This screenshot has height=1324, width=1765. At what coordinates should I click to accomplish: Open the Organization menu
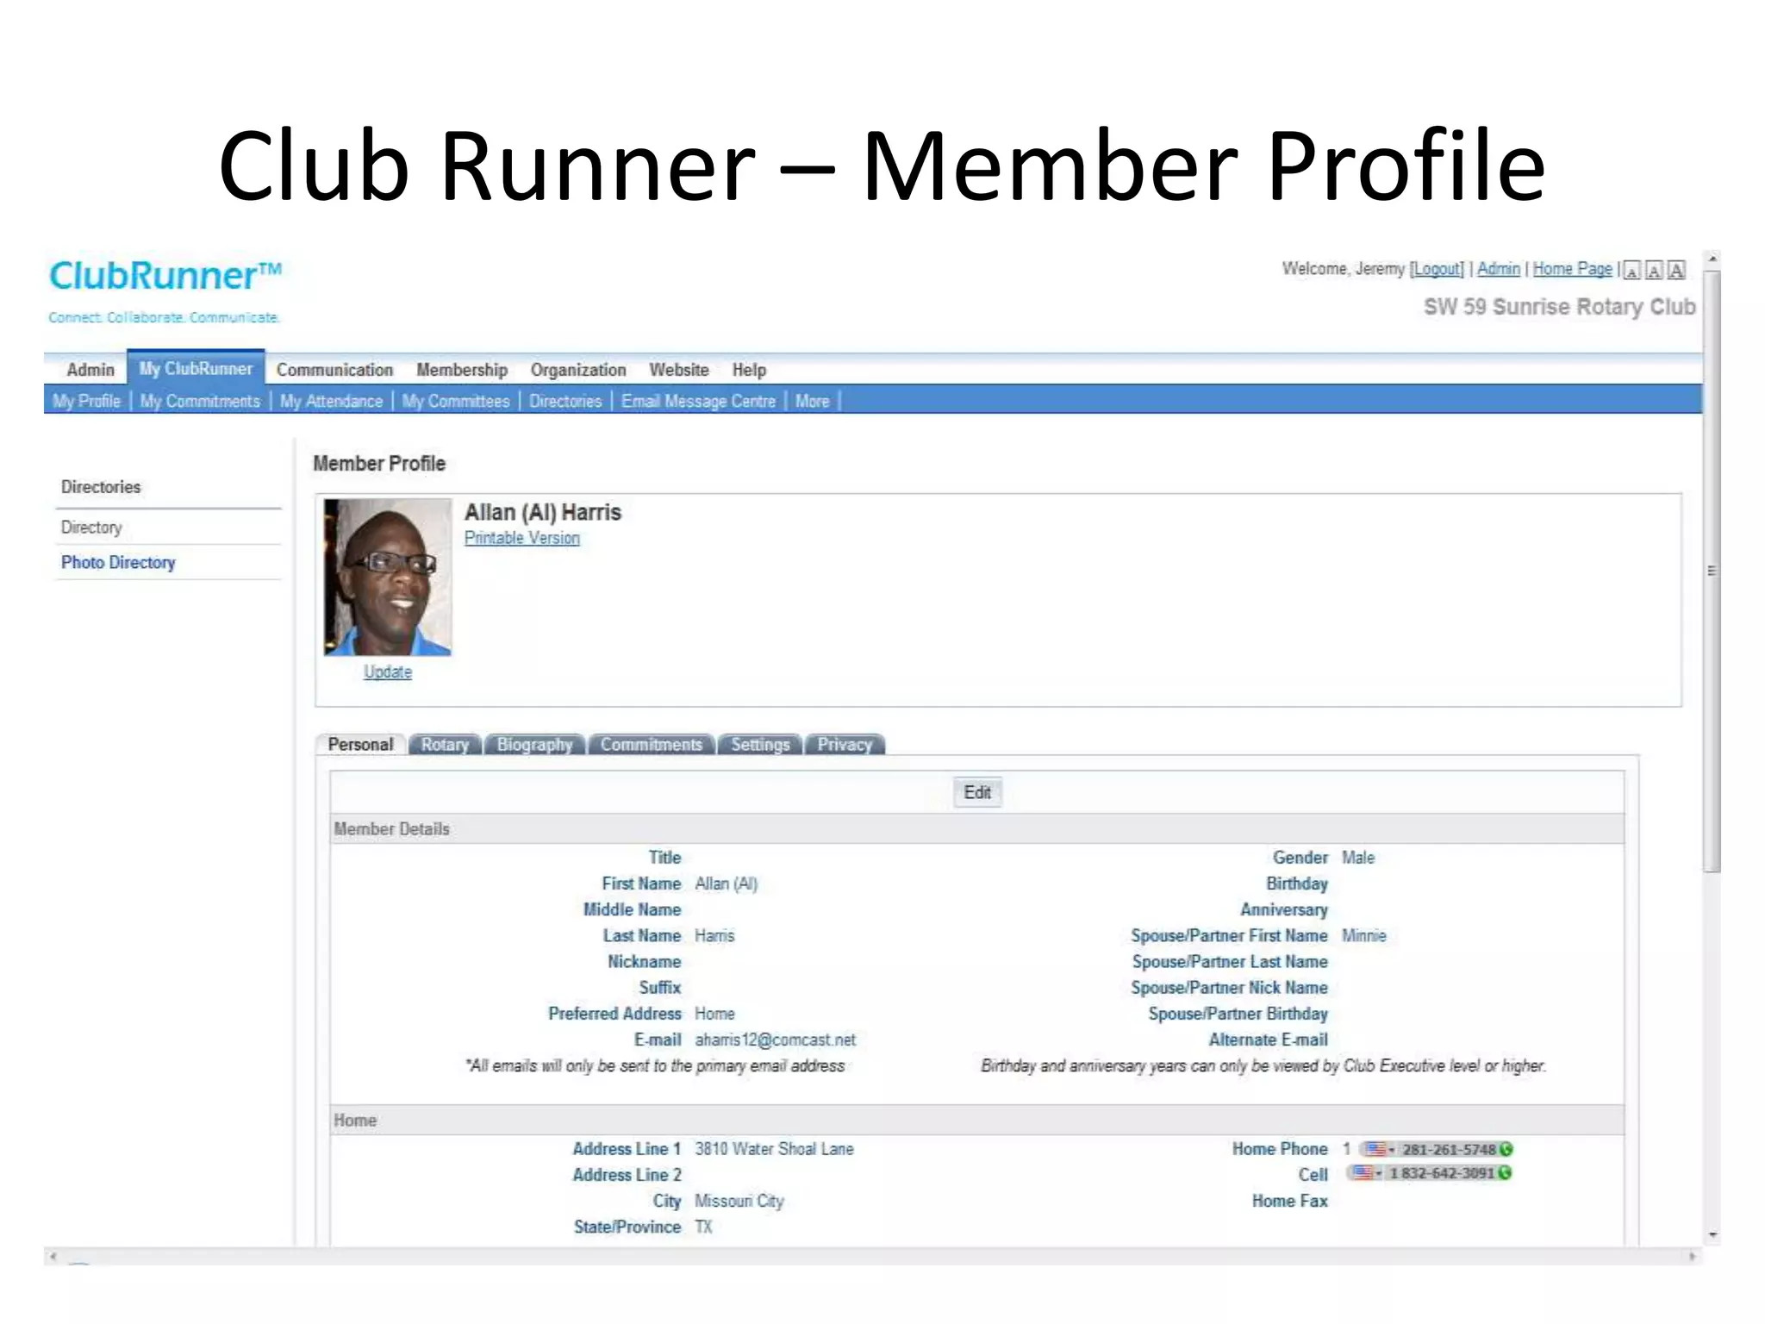coord(578,370)
